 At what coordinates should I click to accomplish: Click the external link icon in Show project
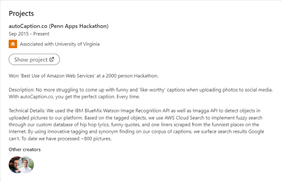pos(51,59)
